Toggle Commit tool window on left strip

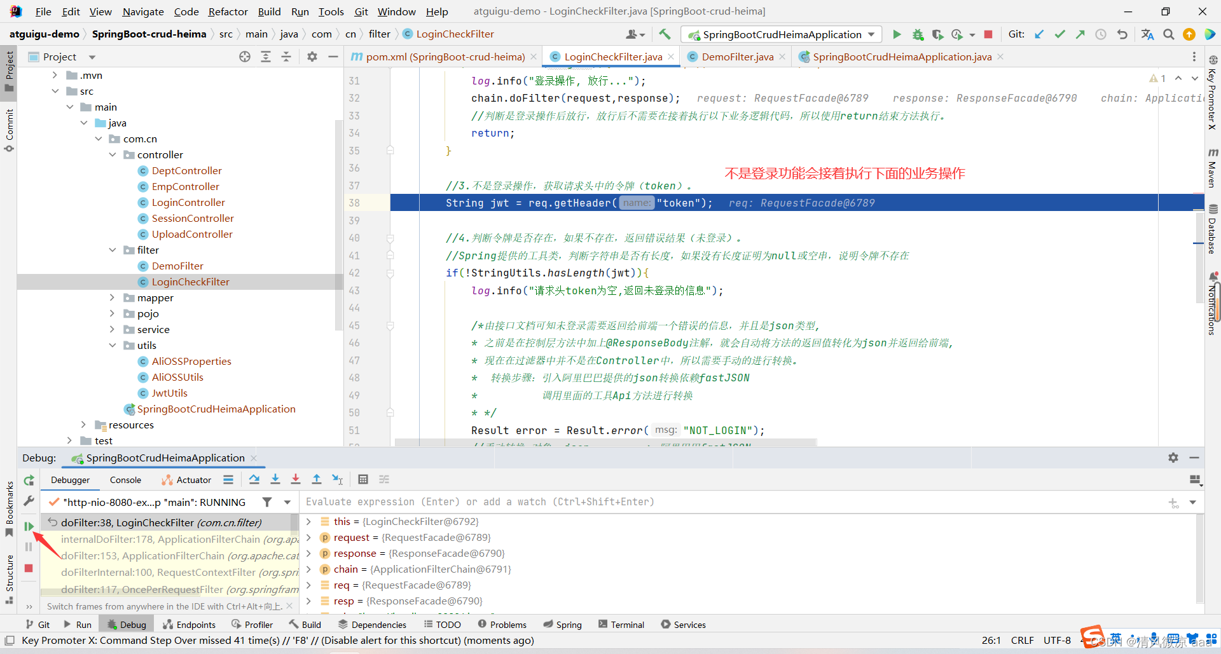click(9, 130)
